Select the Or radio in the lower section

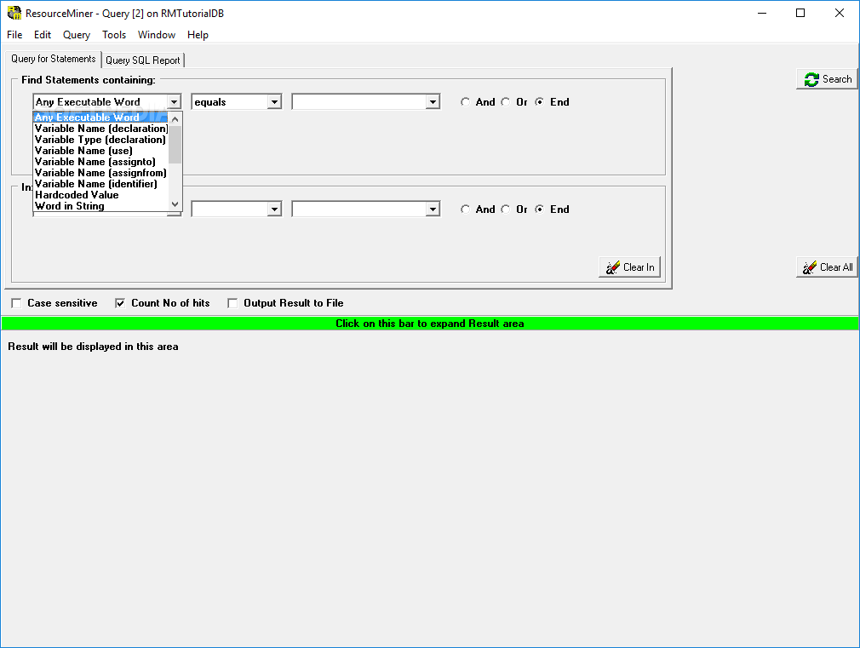[x=505, y=209]
